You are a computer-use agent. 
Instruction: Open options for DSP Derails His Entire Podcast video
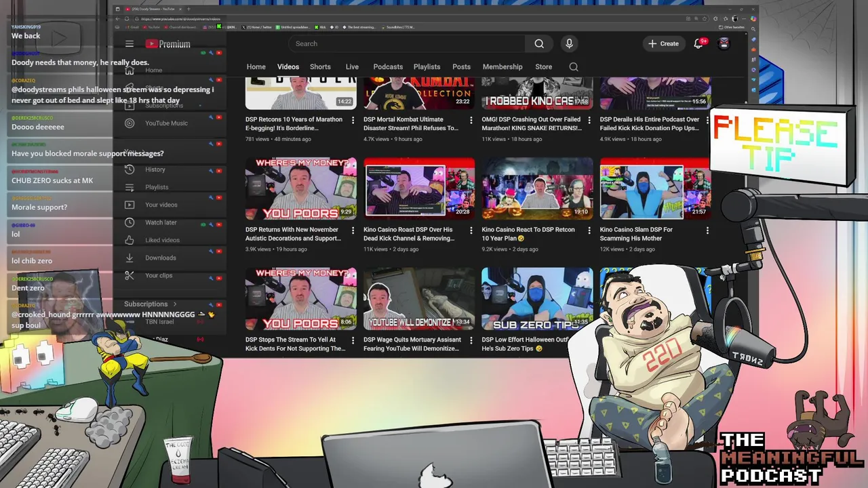coord(707,120)
